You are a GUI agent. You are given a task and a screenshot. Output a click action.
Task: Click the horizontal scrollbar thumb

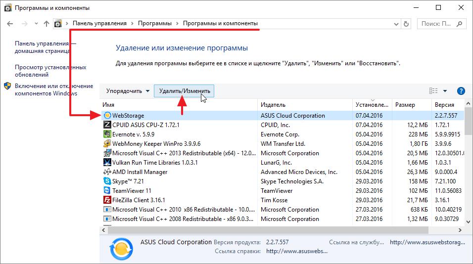point(268,230)
